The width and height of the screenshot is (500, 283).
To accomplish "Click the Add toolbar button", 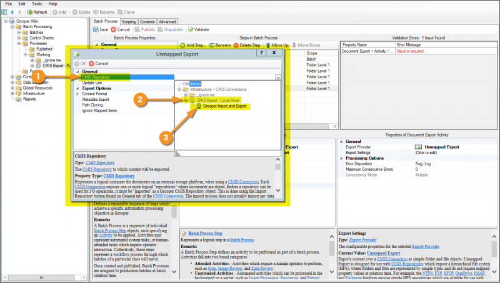I will pos(59,12).
